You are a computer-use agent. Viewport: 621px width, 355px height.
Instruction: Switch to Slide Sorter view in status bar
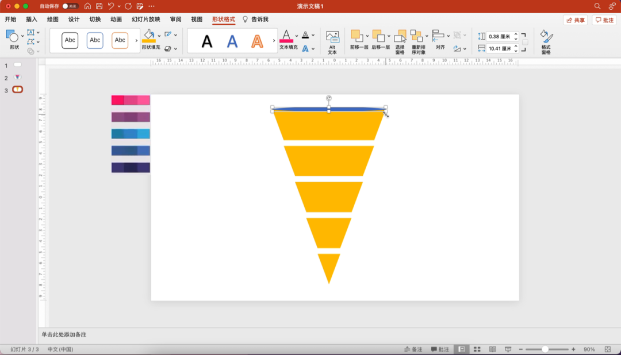[x=477, y=349]
